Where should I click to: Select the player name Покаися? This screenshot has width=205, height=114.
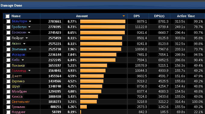tap(18, 65)
